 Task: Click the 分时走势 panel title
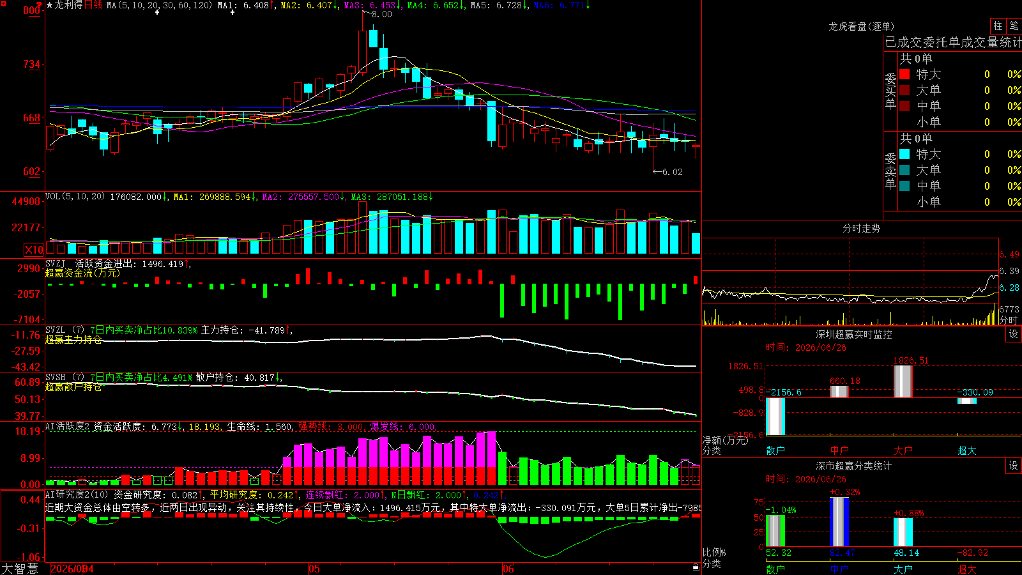pyautogui.click(x=862, y=228)
